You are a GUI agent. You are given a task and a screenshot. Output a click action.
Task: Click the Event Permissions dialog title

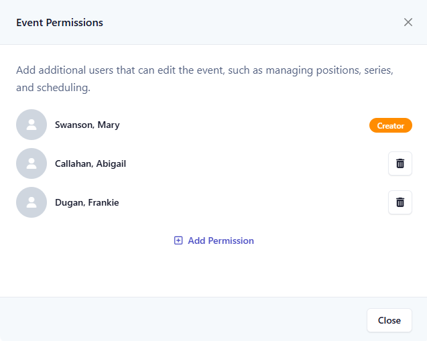point(60,23)
